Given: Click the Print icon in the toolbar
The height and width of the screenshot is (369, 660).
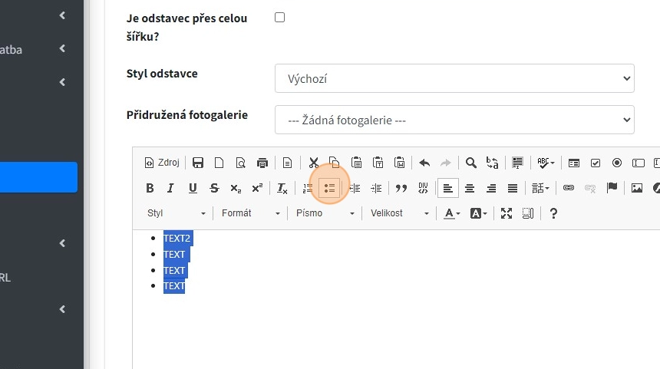Looking at the screenshot, I should pyautogui.click(x=262, y=163).
